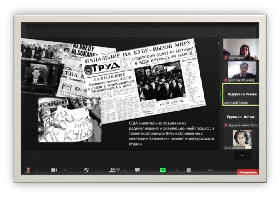Click the green Share Screen icon
The width and height of the screenshot is (280, 197).
[x=163, y=170]
